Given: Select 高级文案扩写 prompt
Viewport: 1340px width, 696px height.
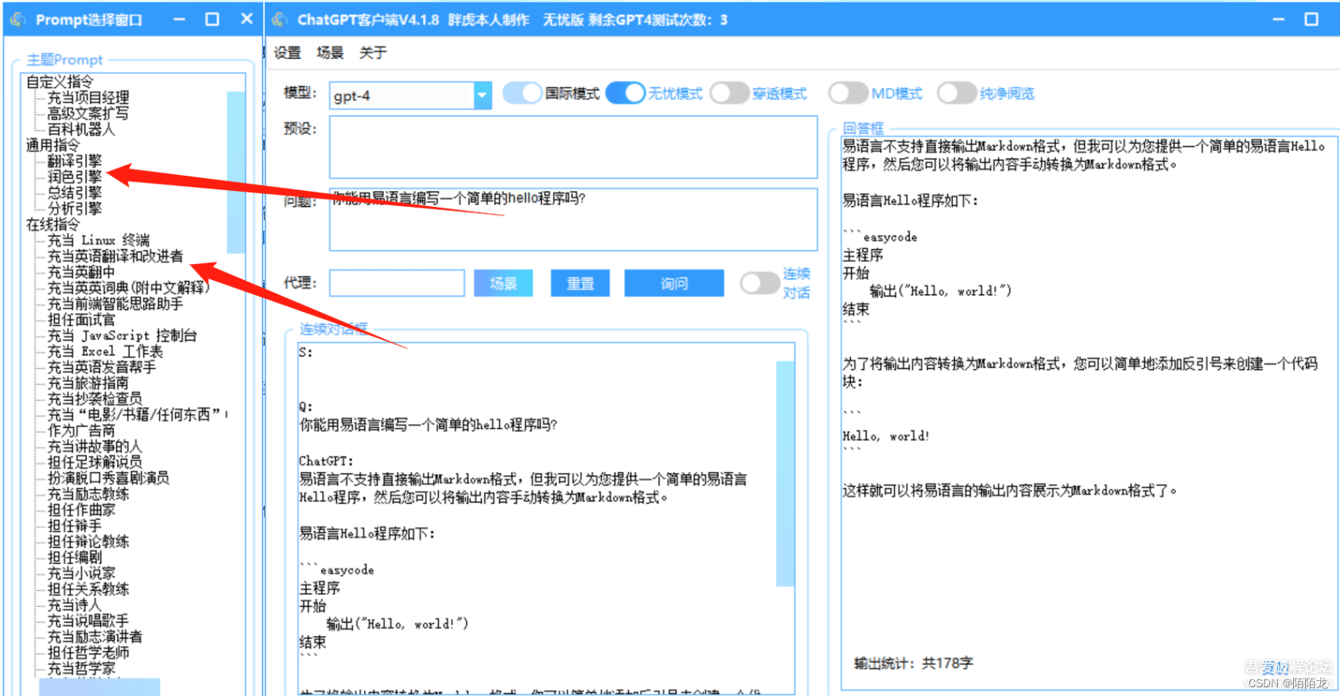Looking at the screenshot, I should coord(88,113).
